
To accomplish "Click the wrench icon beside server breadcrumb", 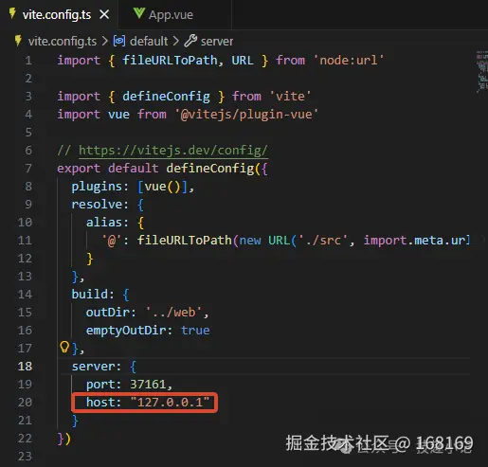I will 190,41.
